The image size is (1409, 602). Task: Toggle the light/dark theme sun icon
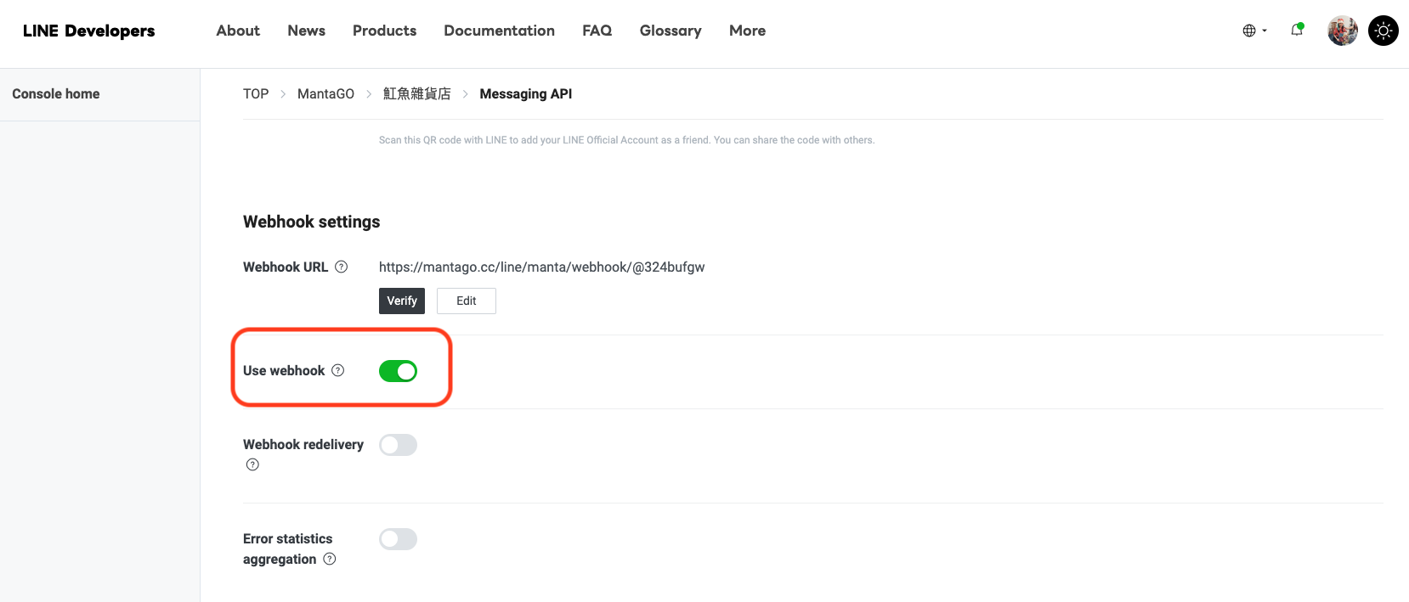(x=1383, y=31)
